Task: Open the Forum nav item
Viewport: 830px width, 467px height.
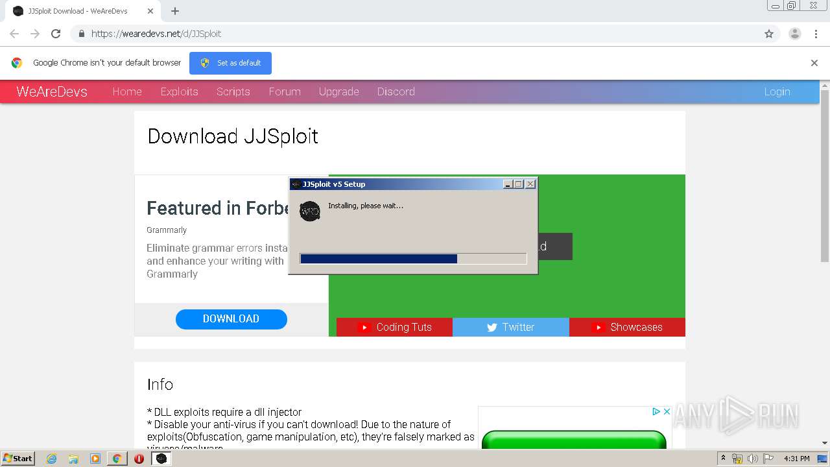Action: (285, 91)
